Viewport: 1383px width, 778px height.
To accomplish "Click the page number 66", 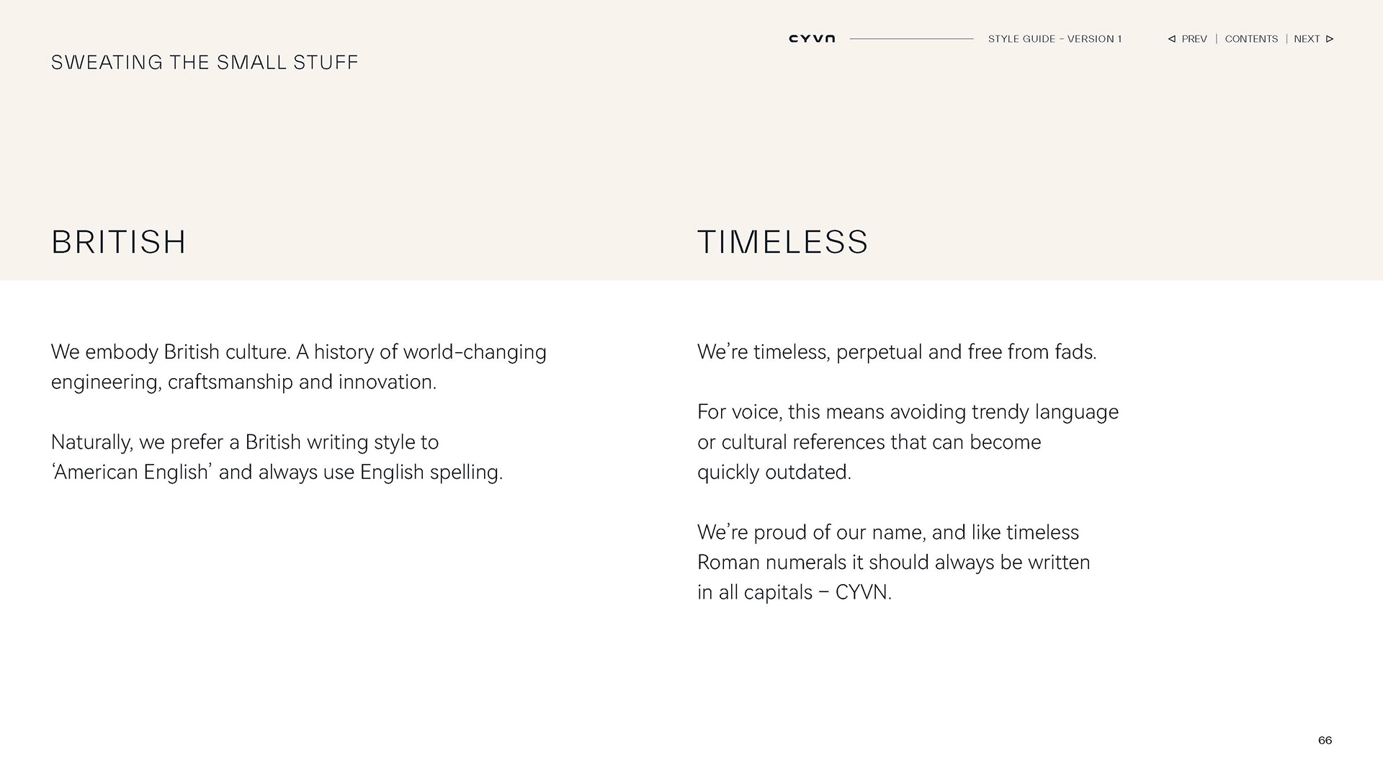I will click(x=1325, y=741).
